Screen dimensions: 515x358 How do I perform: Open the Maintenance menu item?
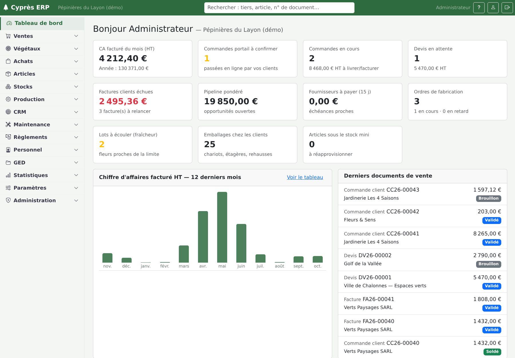click(42, 125)
